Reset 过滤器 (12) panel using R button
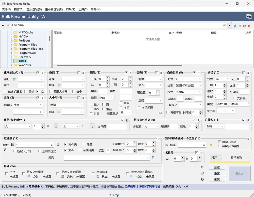The height and width of the screenshot is (197, 254). [x=158, y=139]
